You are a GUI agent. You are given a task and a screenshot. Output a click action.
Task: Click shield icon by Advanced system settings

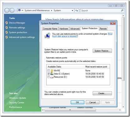tap(7, 37)
